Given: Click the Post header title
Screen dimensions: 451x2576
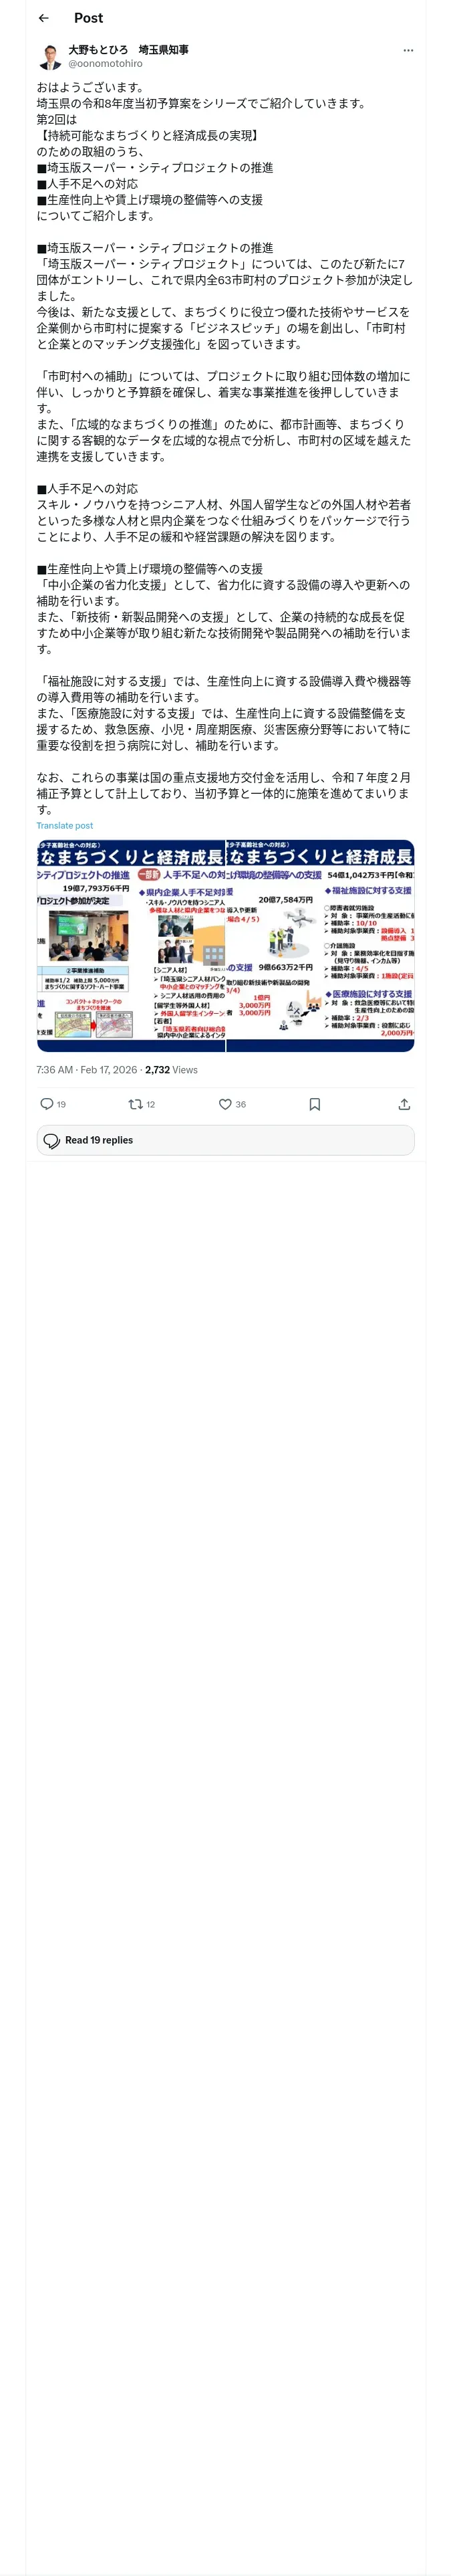Looking at the screenshot, I should 88,18.
